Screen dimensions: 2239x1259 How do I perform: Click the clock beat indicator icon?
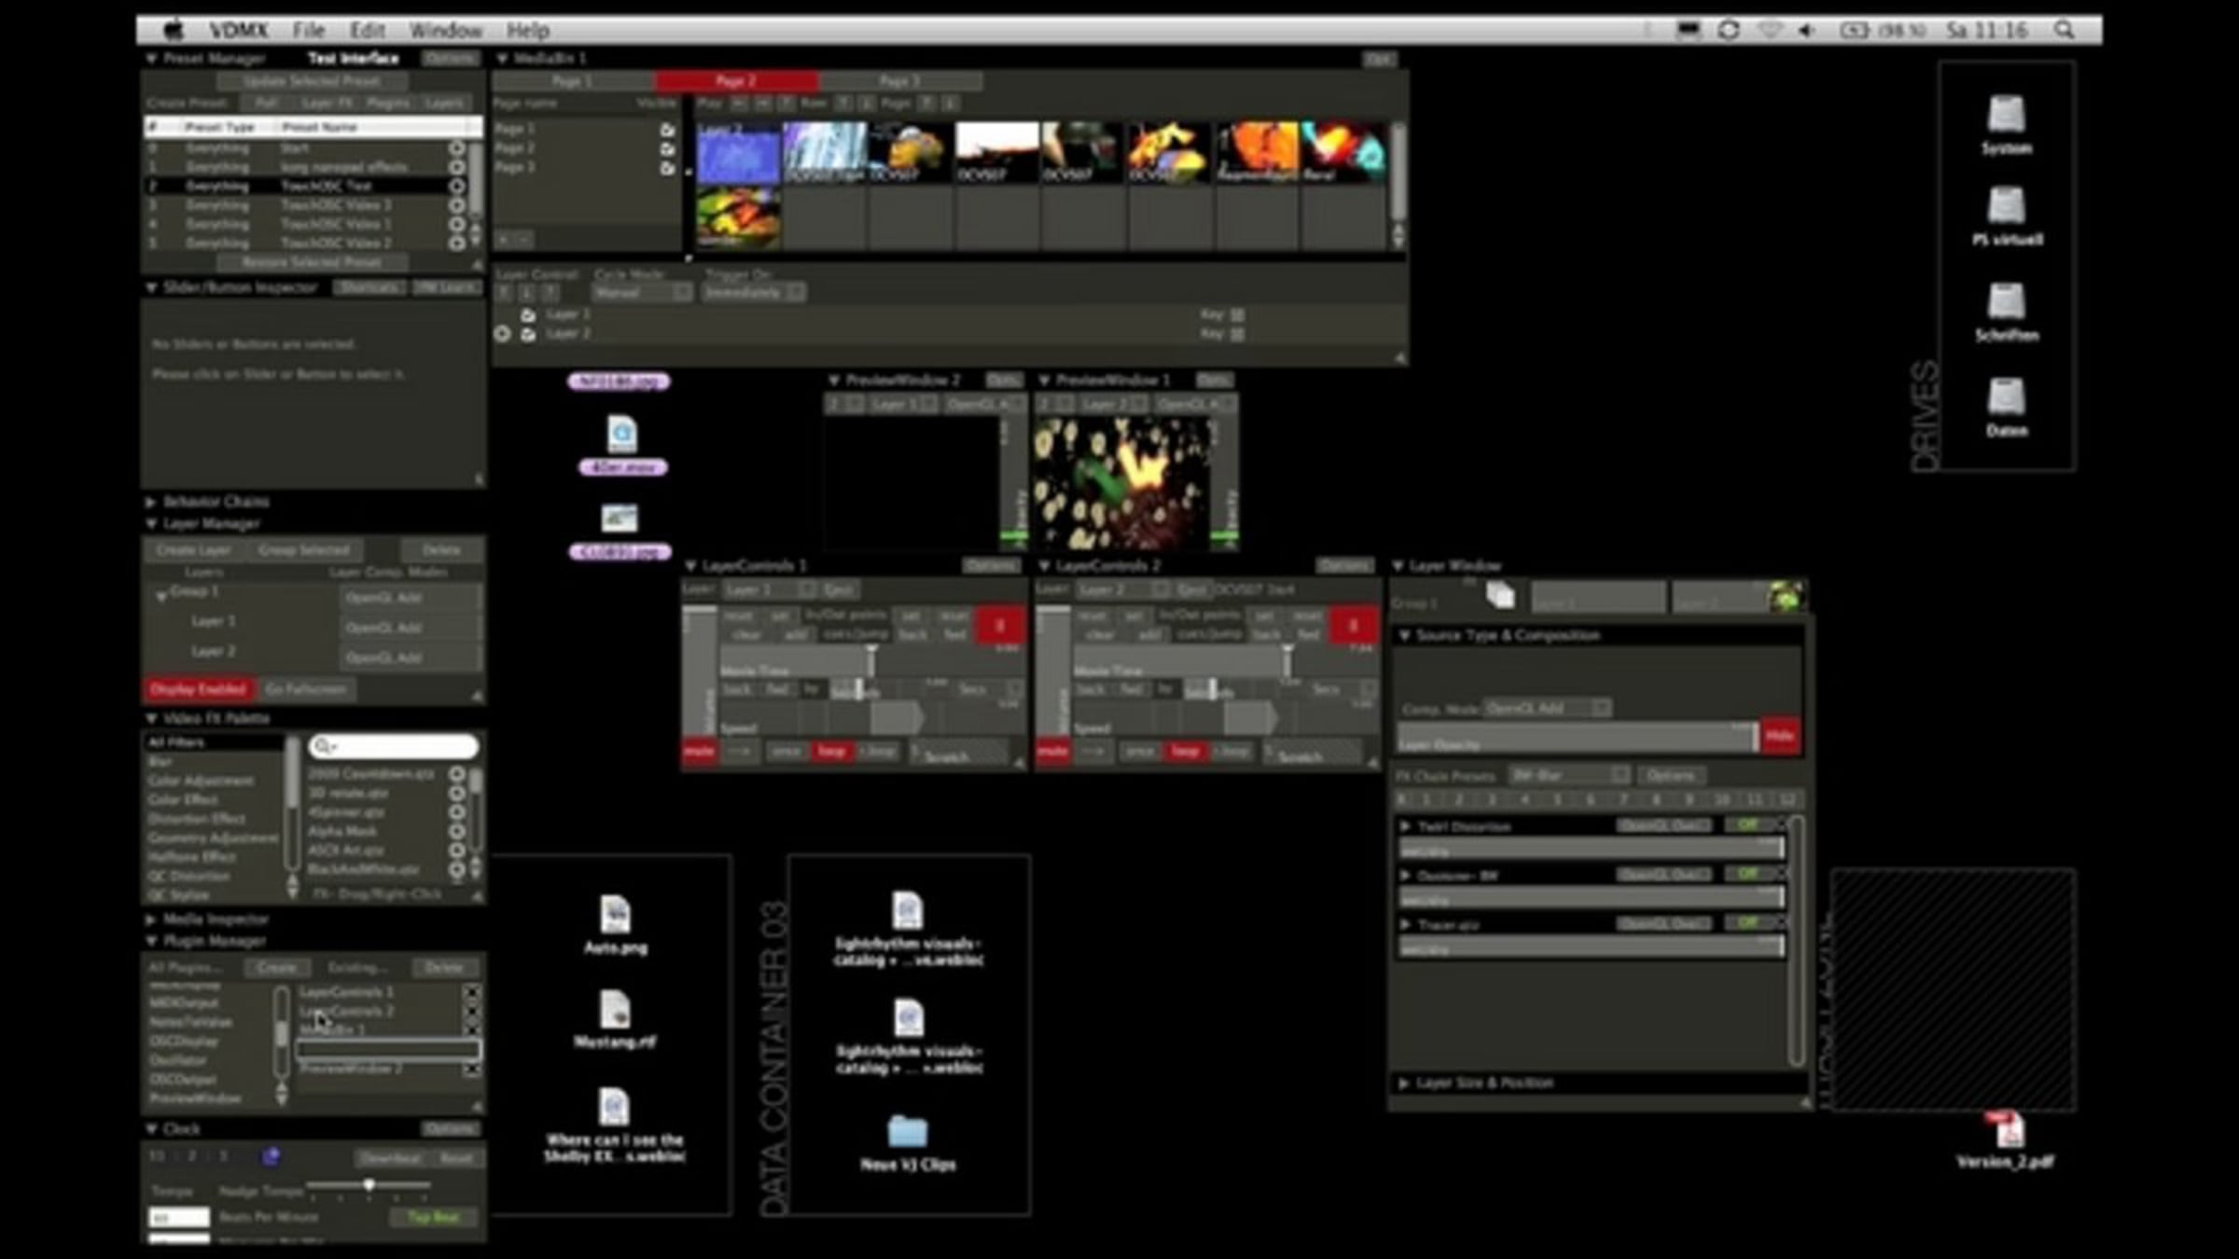[271, 1156]
